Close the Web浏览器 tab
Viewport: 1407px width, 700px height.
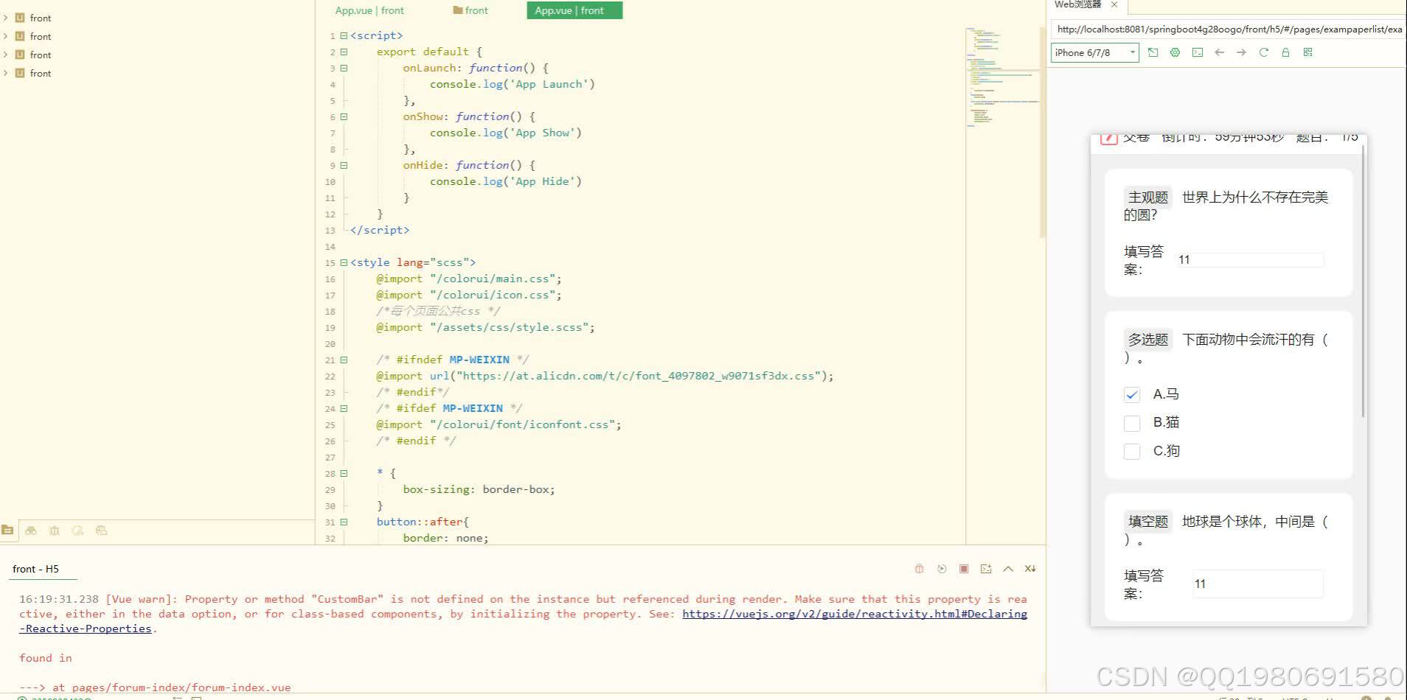tap(1114, 4)
